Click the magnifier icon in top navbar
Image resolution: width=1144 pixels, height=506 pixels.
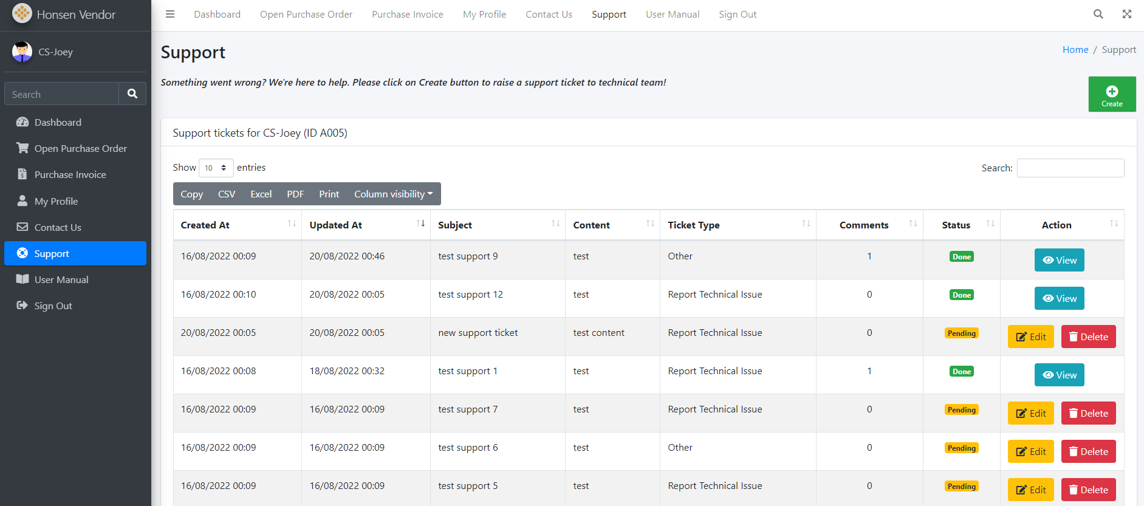[x=1098, y=14]
